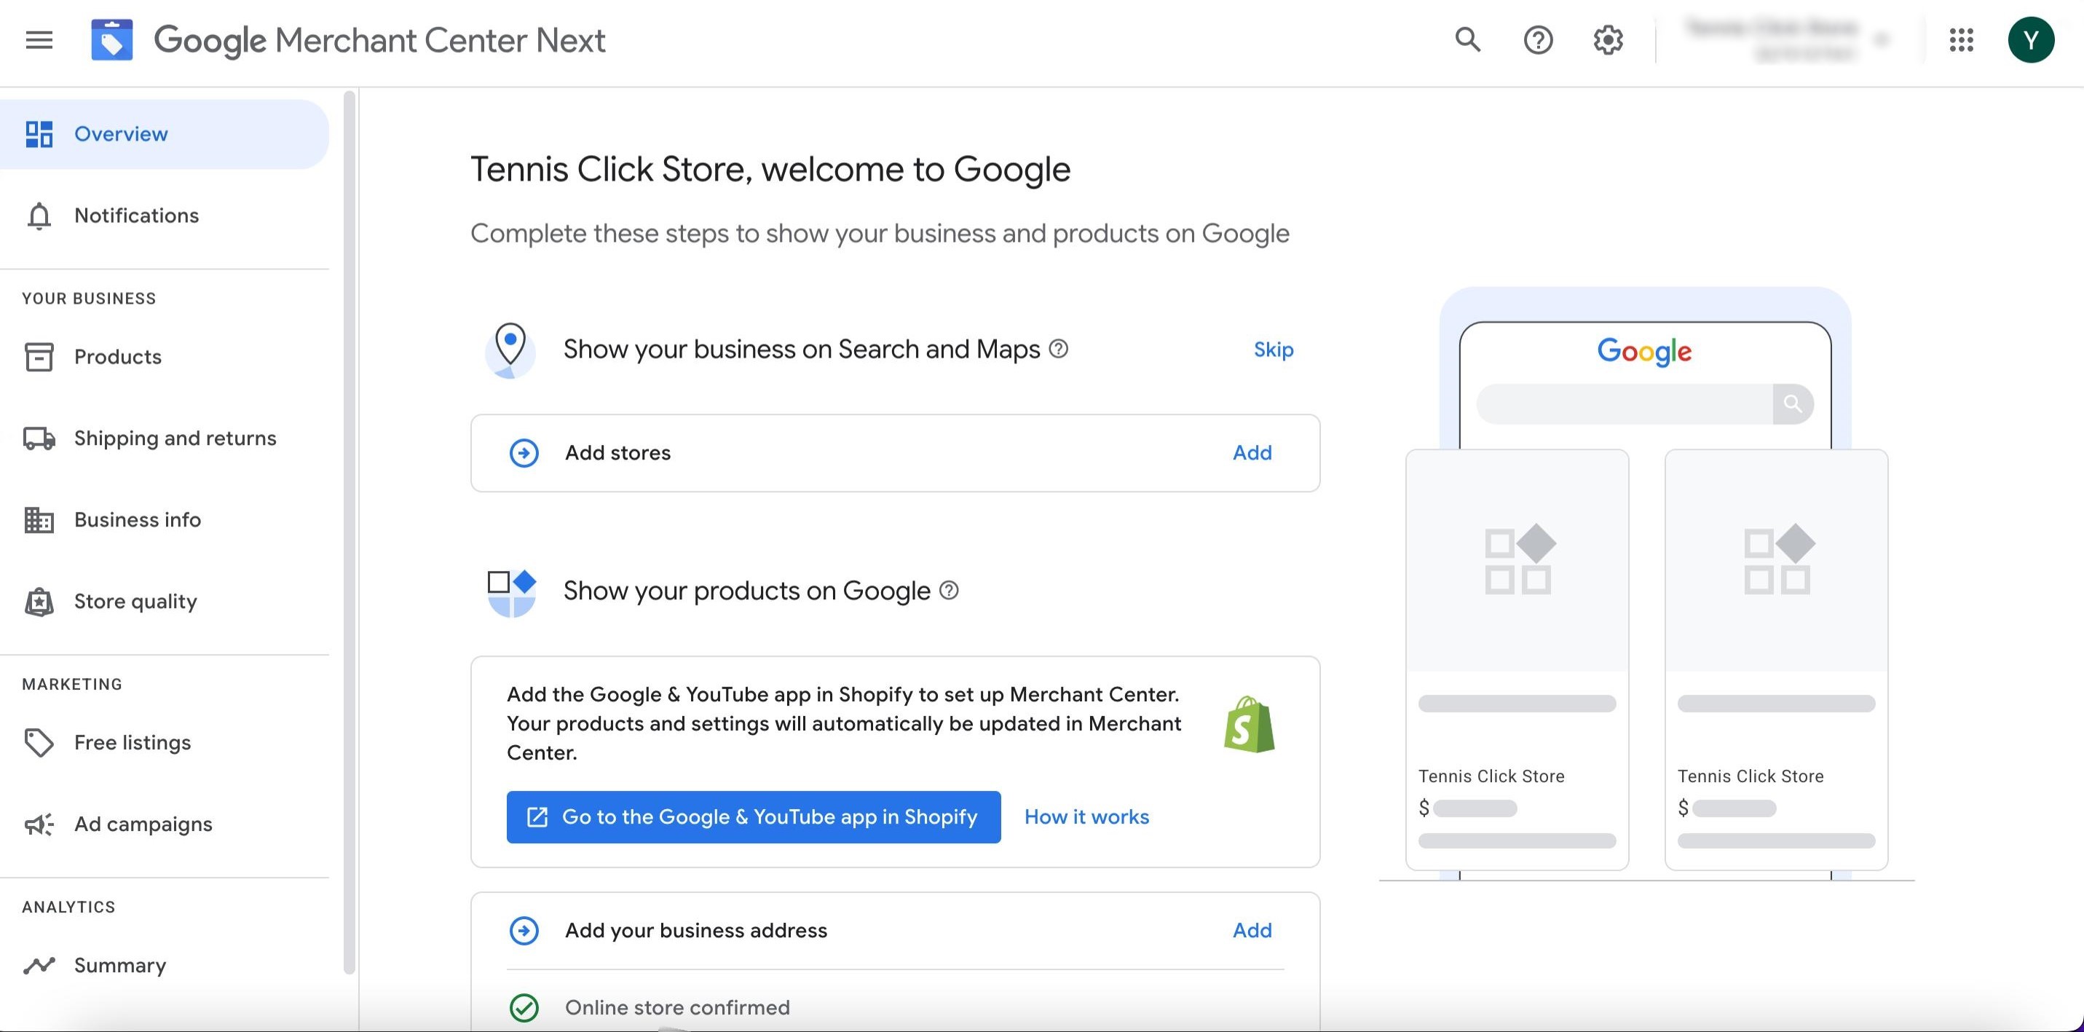
Task: Click the map pin icon
Action: pos(510,350)
